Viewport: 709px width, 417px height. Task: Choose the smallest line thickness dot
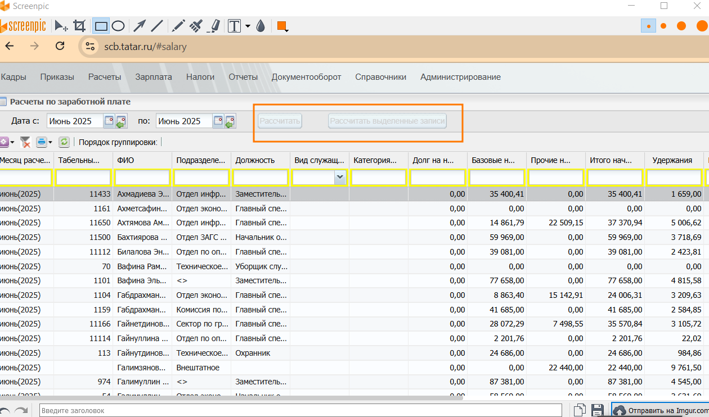649,26
